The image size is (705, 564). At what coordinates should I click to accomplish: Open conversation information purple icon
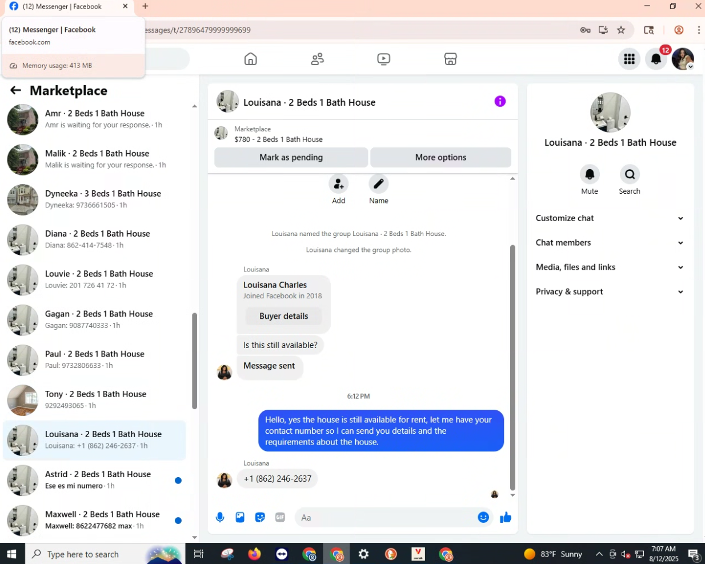[x=500, y=101]
